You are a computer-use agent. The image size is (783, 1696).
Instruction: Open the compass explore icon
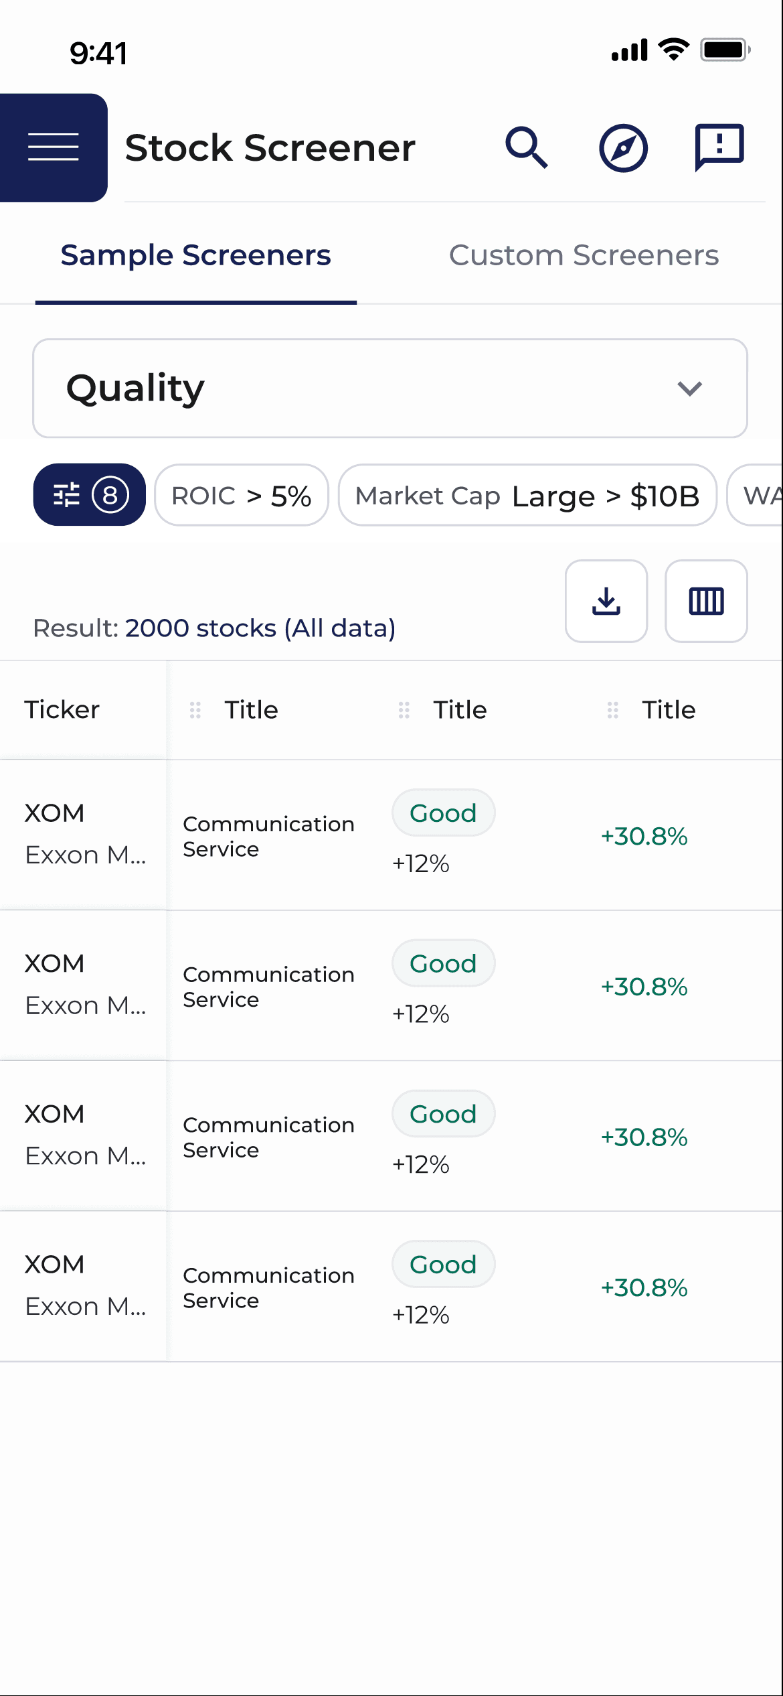point(622,148)
